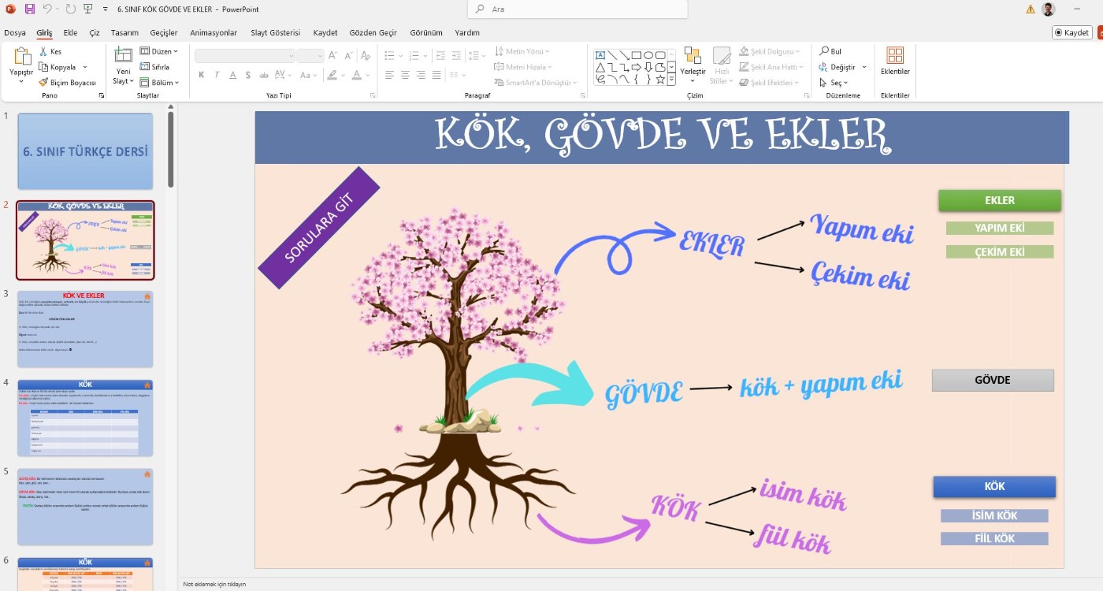Screen dimensions: 1103x591
Task: Click the FİİL KÖK button on slide
Action: 994,539
